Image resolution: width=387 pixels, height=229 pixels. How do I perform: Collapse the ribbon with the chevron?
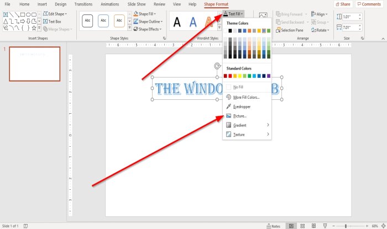[x=383, y=39]
